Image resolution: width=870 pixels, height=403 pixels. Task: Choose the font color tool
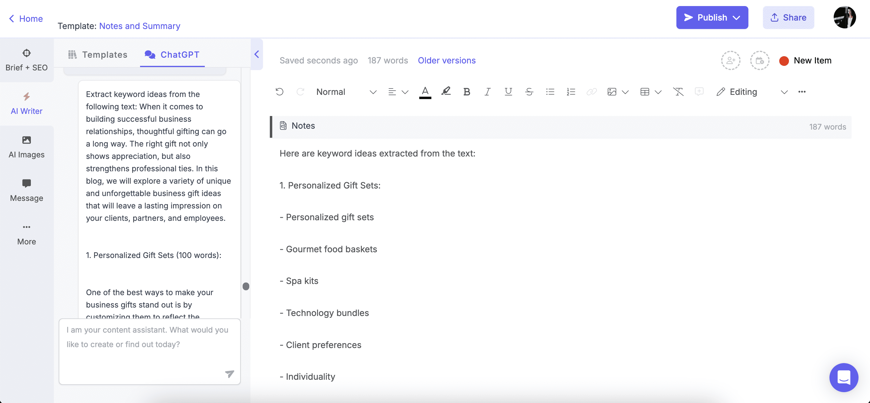(x=425, y=92)
